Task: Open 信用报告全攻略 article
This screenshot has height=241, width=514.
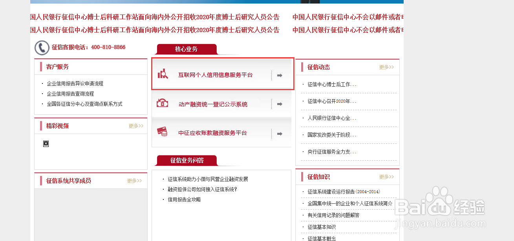Action: tap(184, 199)
